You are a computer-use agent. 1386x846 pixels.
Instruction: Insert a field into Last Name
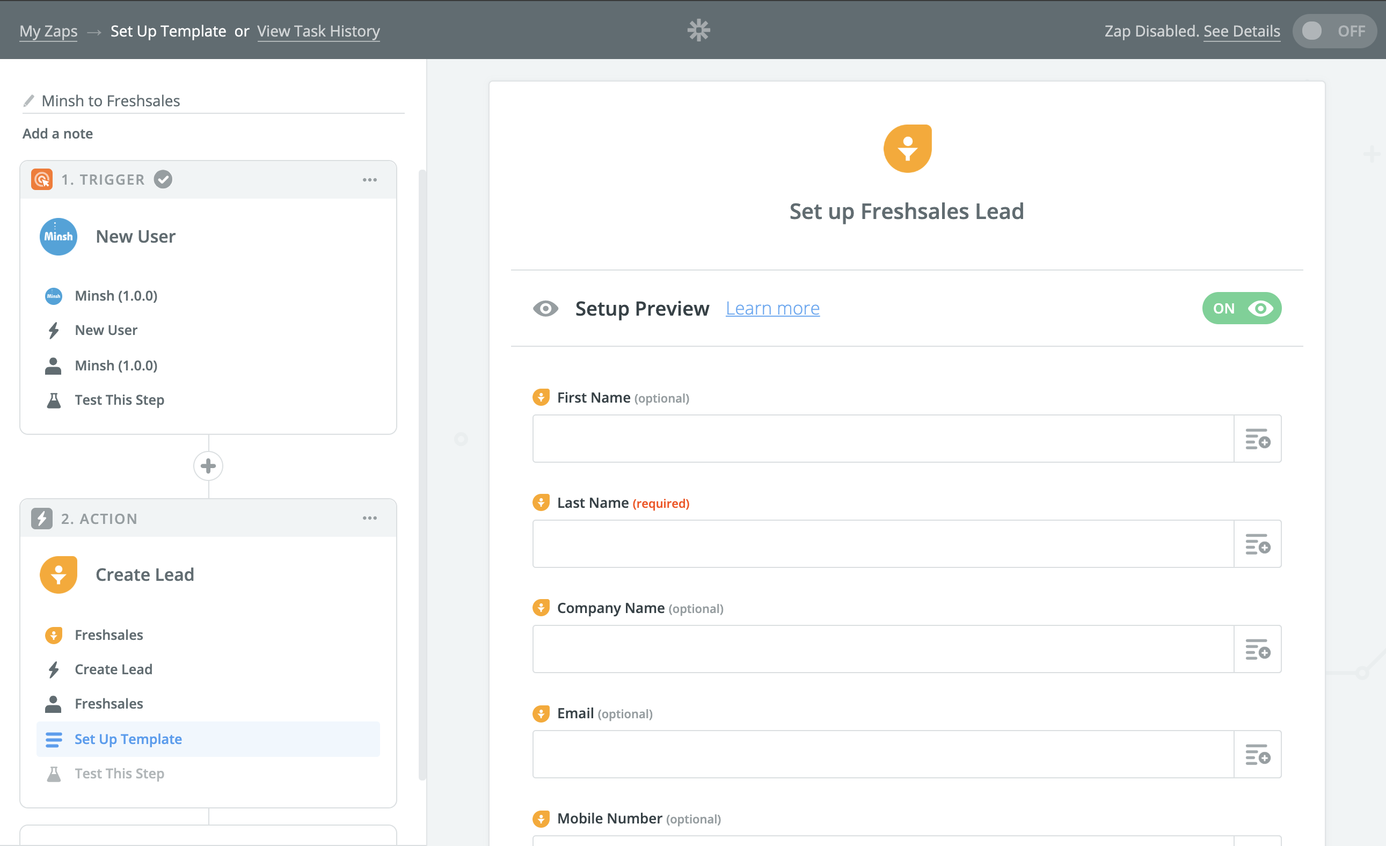[1257, 544]
